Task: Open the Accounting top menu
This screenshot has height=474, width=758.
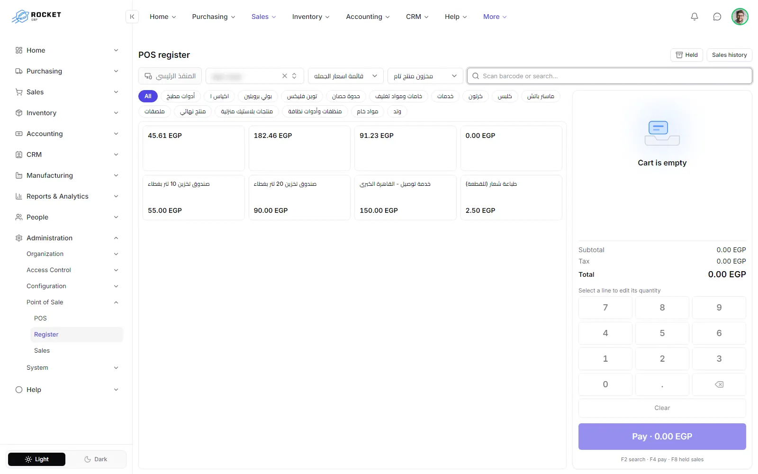Action: point(368,17)
